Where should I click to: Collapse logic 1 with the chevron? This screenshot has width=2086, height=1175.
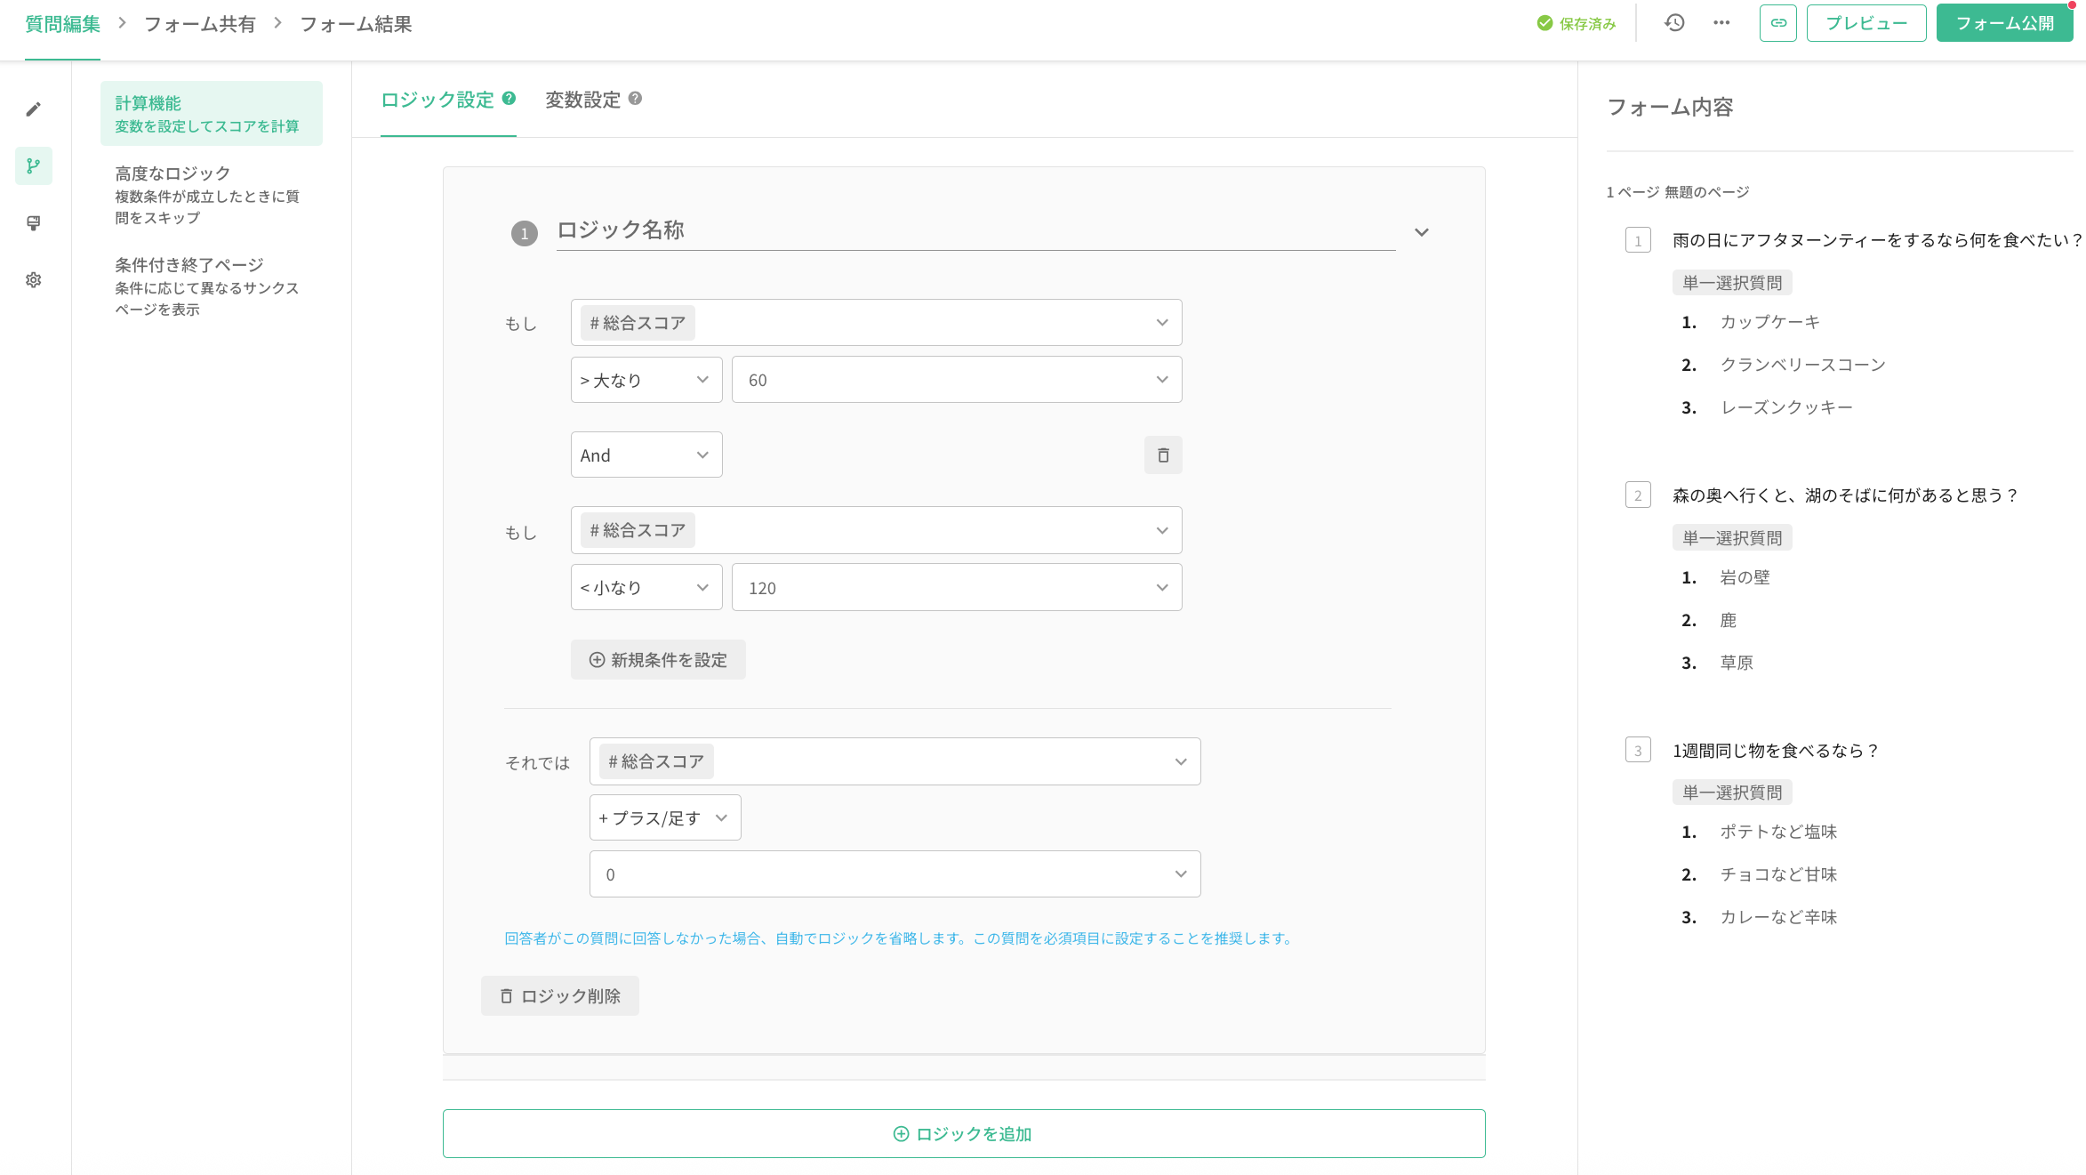tap(1421, 232)
